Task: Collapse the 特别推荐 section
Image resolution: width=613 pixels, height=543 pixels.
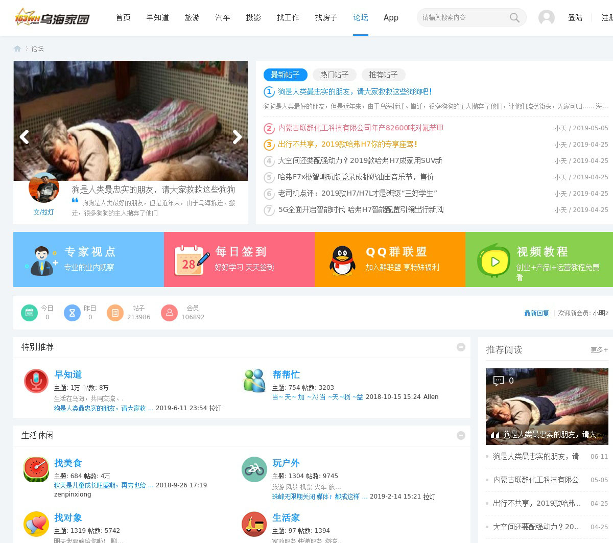Action: click(461, 347)
